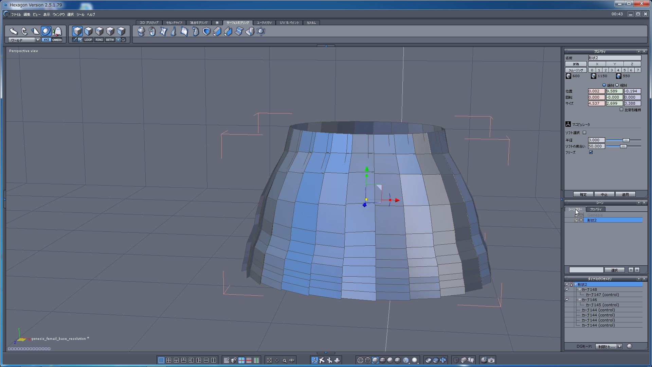Screen dimensions: 652x367
Task: Select the arrow selection tool
Action: [x=13, y=31]
